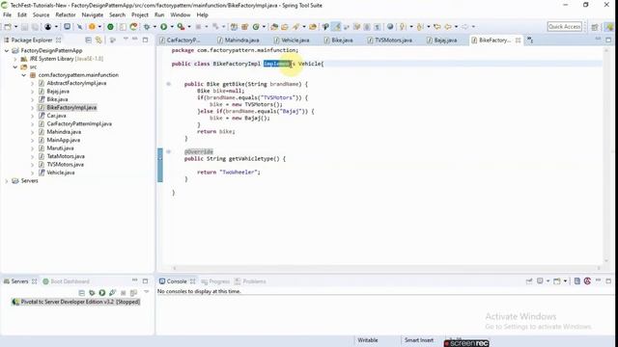Expand the JRE System Library node
Screen dimensions: 618x347
click(x=15, y=59)
